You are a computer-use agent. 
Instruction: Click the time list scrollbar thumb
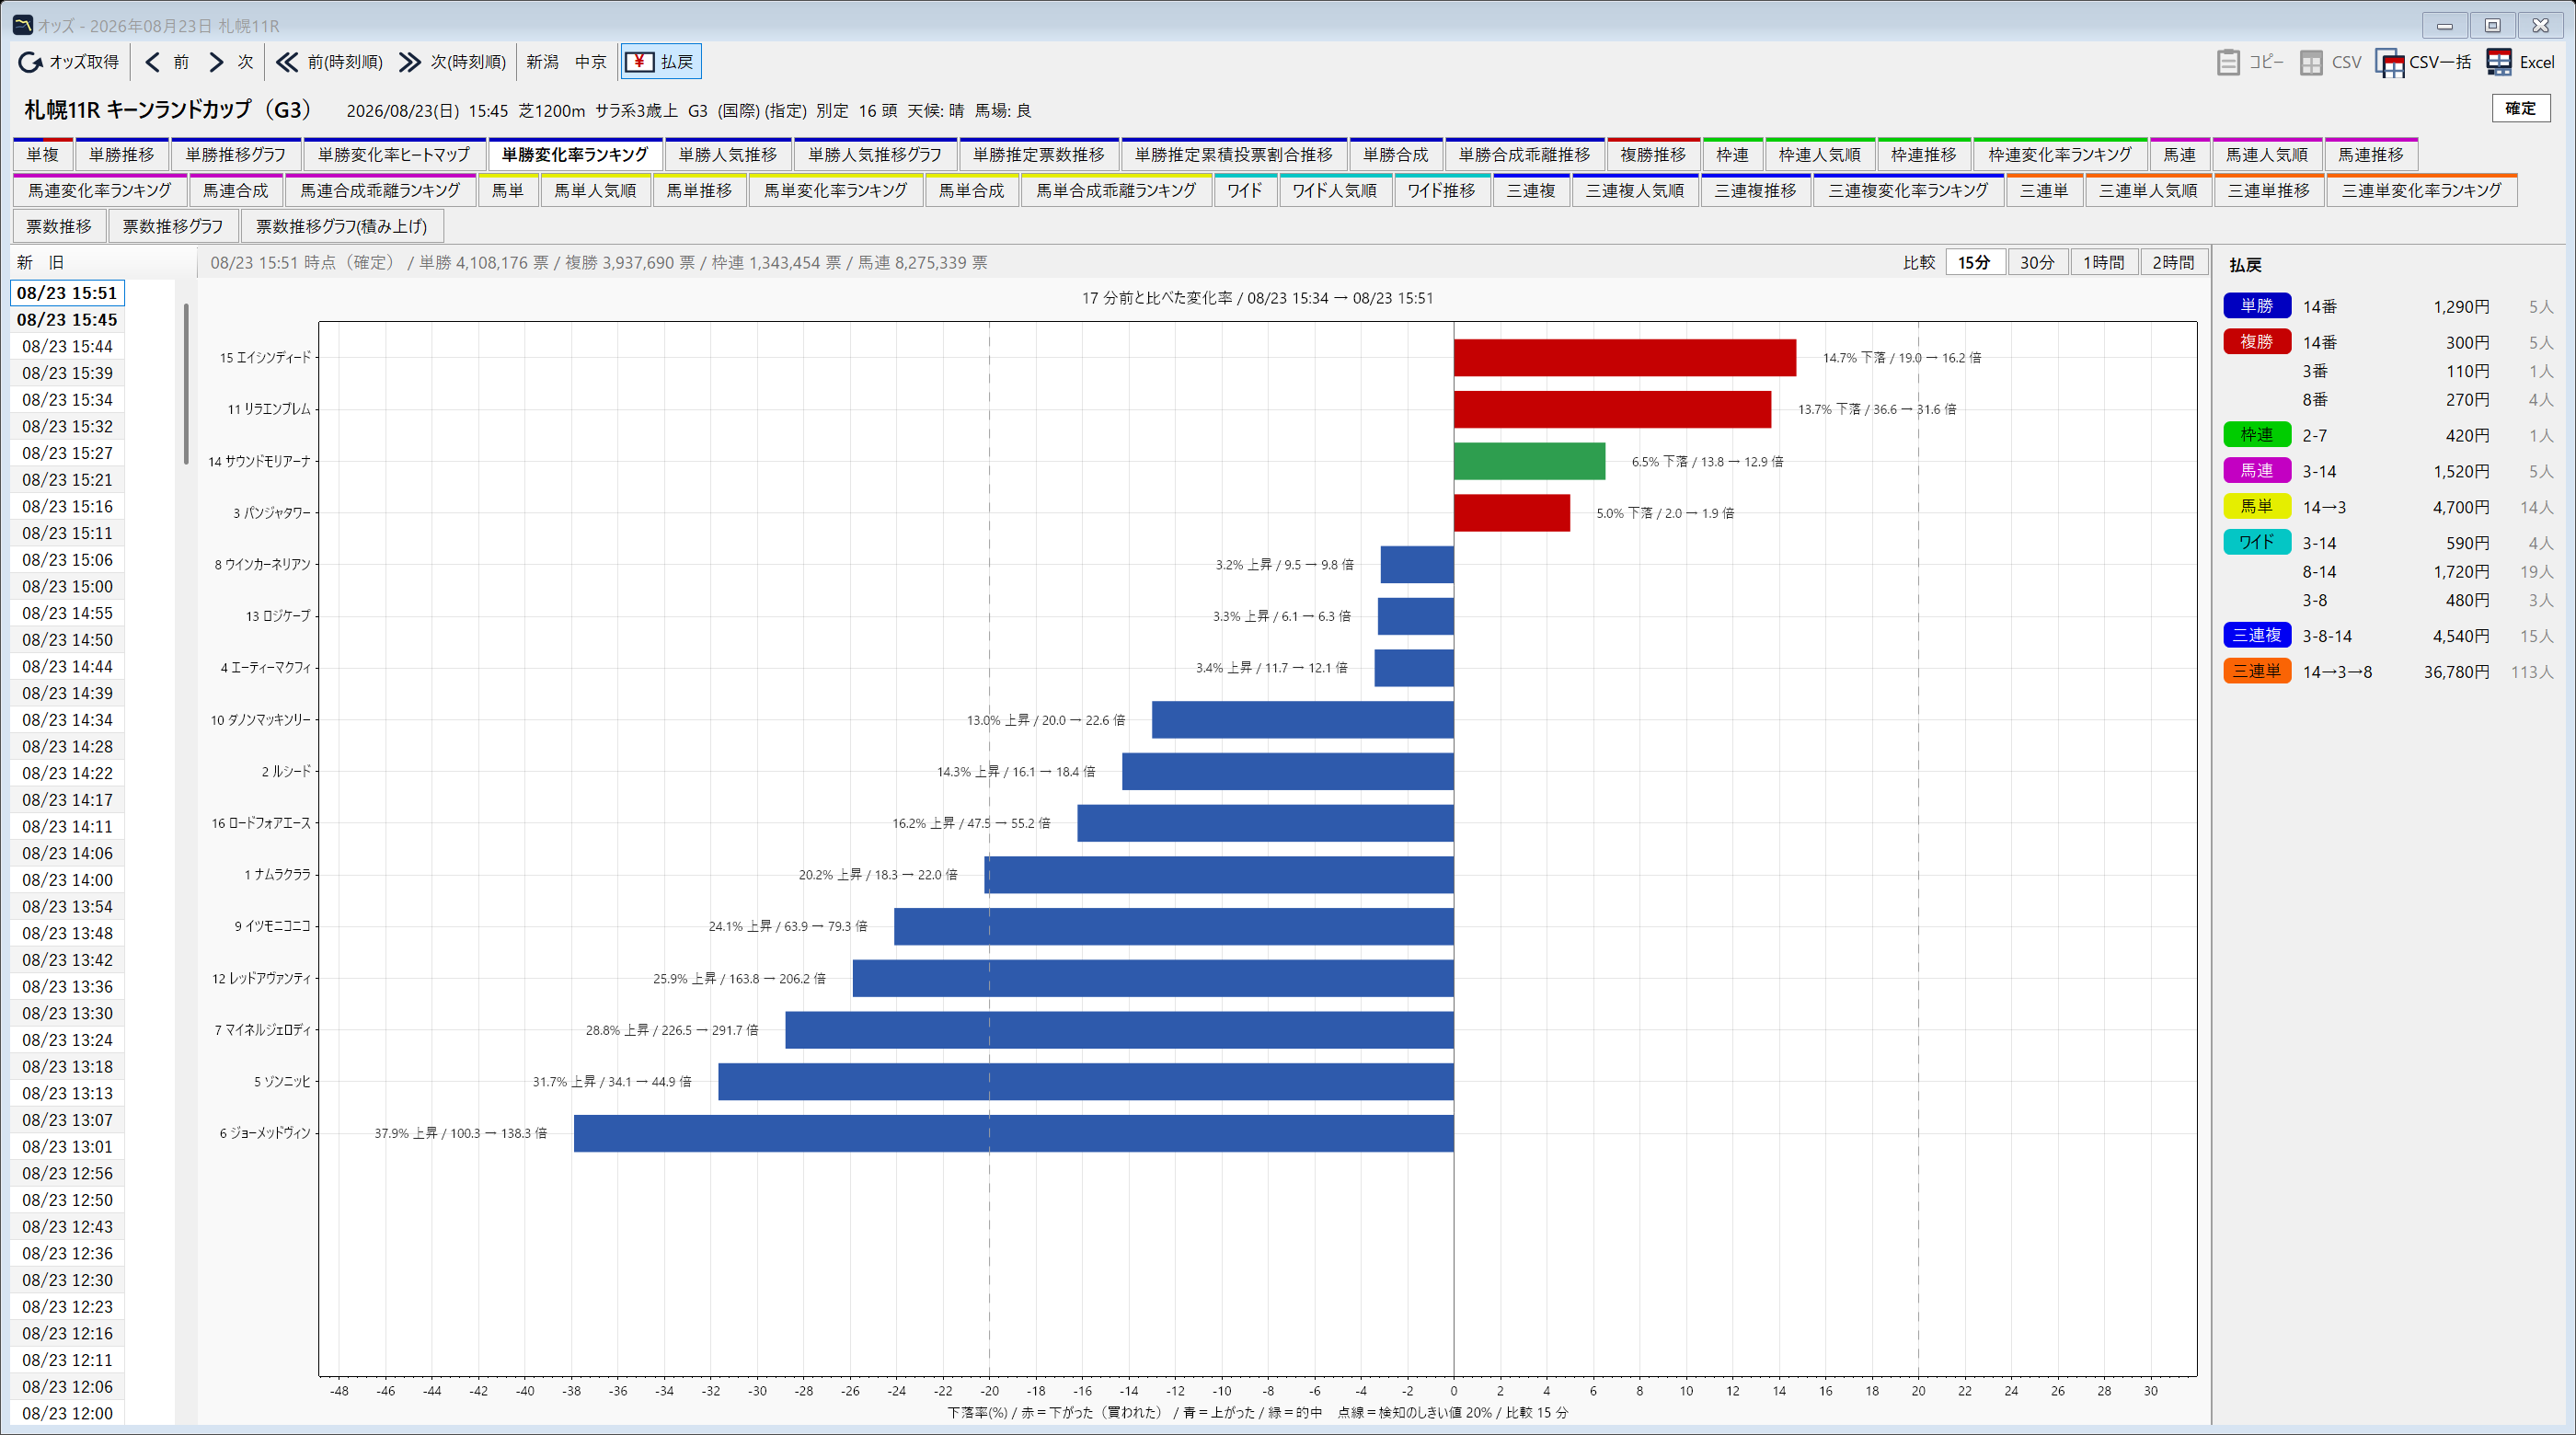tap(186, 384)
